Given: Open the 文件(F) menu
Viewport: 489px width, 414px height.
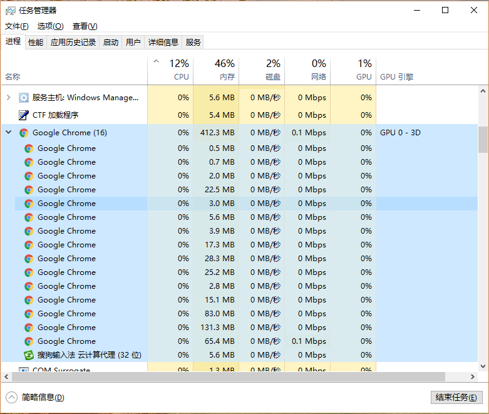Looking at the screenshot, I should [x=16, y=26].
